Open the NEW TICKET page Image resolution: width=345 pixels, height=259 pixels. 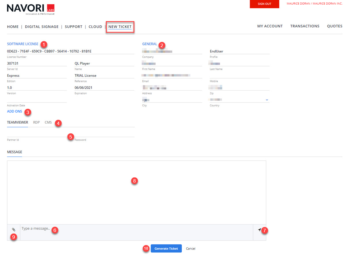coord(120,27)
